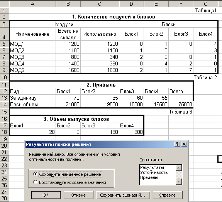The image size is (222, 202).
Task: Click the Таблица1 label
Action: pyautogui.click(x=206, y=10)
